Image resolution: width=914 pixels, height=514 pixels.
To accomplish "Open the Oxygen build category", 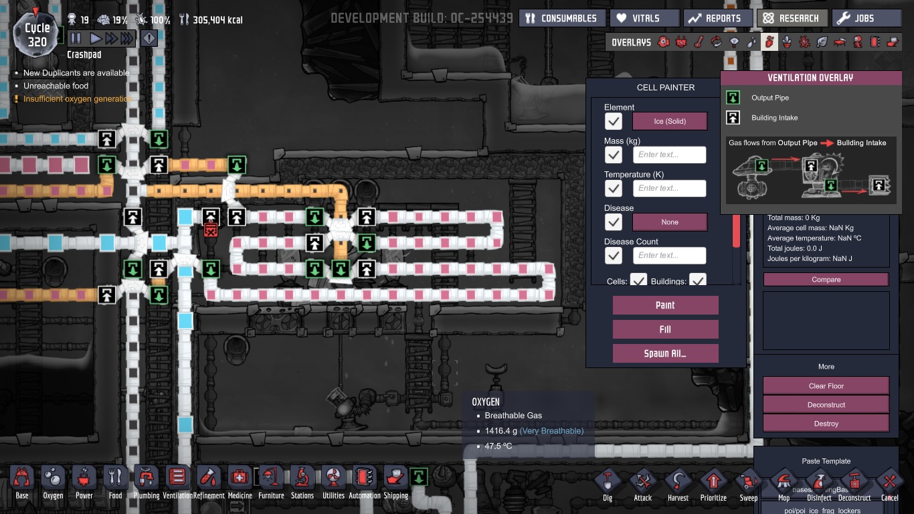I will point(53,483).
